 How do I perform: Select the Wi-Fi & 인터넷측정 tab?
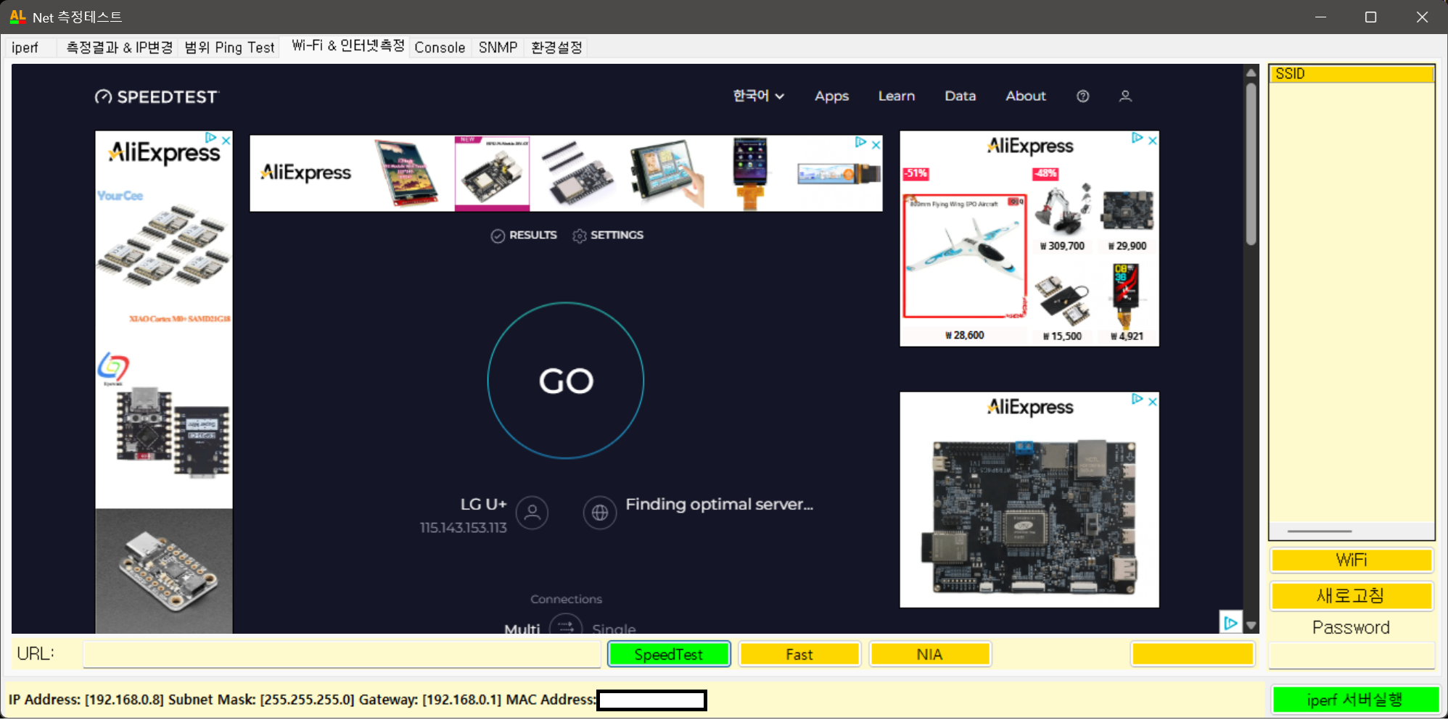(x=348, y=46)
